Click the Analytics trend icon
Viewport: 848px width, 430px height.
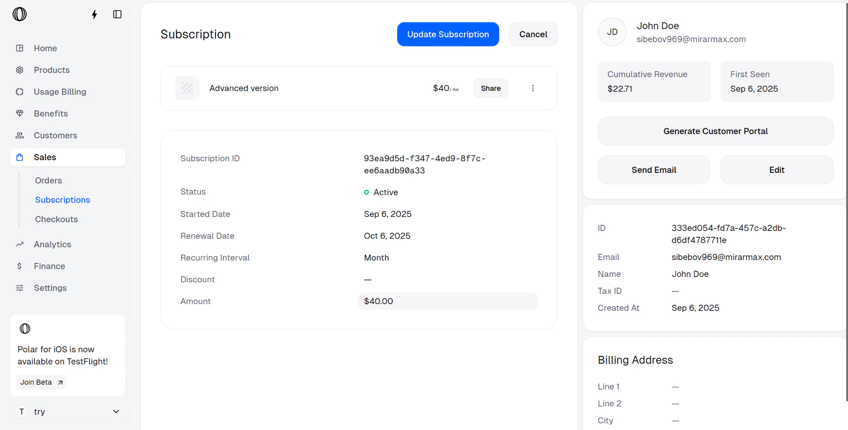click(20, 245)
